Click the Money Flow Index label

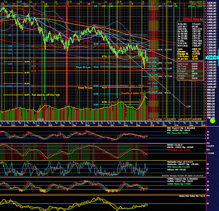(192, 196)
